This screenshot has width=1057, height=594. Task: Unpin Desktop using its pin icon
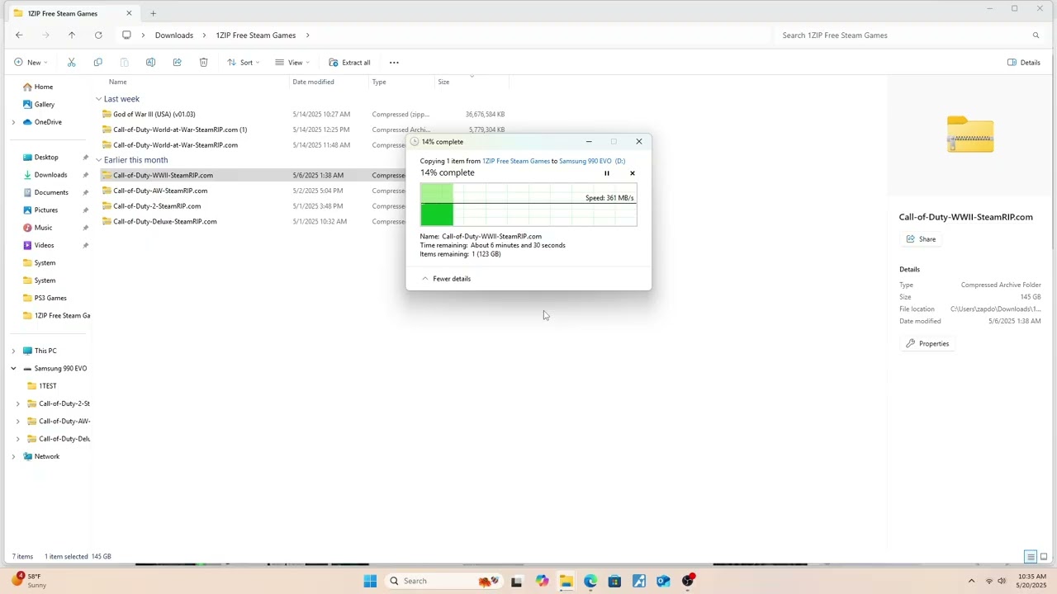pos(85,158)
